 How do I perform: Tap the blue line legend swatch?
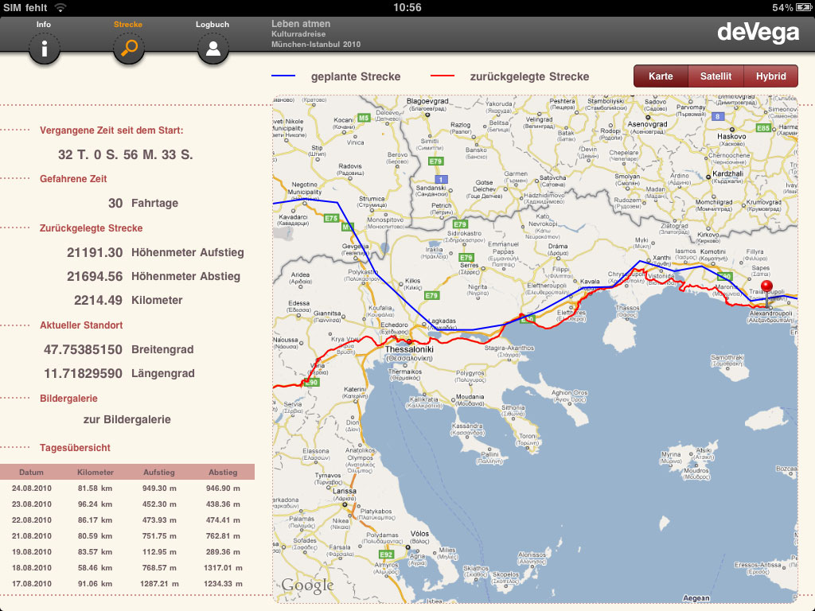click(x=283, y=76)
